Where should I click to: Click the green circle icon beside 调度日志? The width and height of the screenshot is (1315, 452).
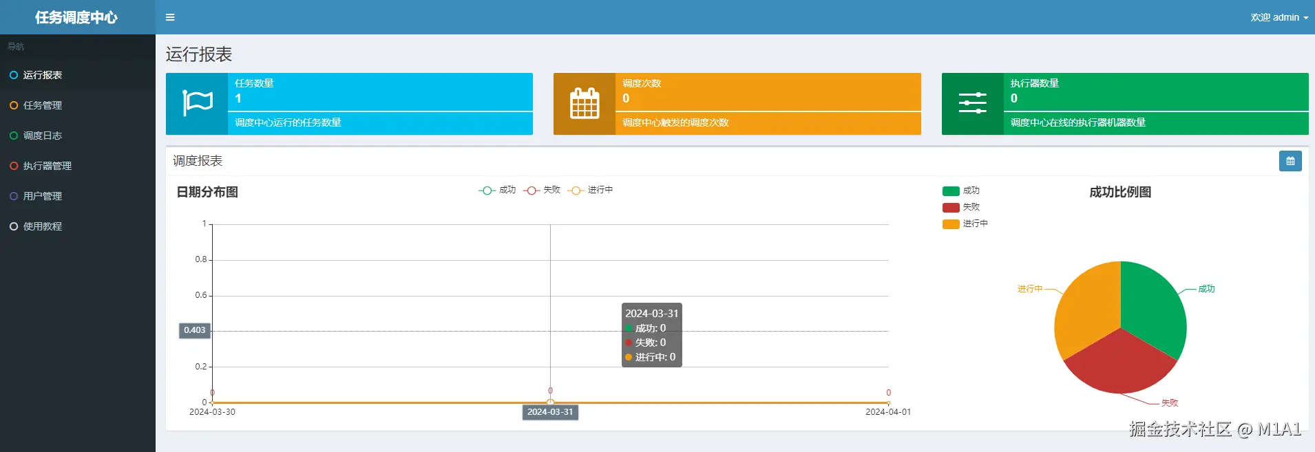(x=14, y=136)
